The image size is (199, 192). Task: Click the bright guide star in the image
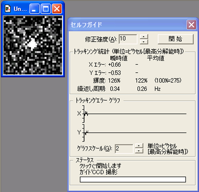pos(32,44)
